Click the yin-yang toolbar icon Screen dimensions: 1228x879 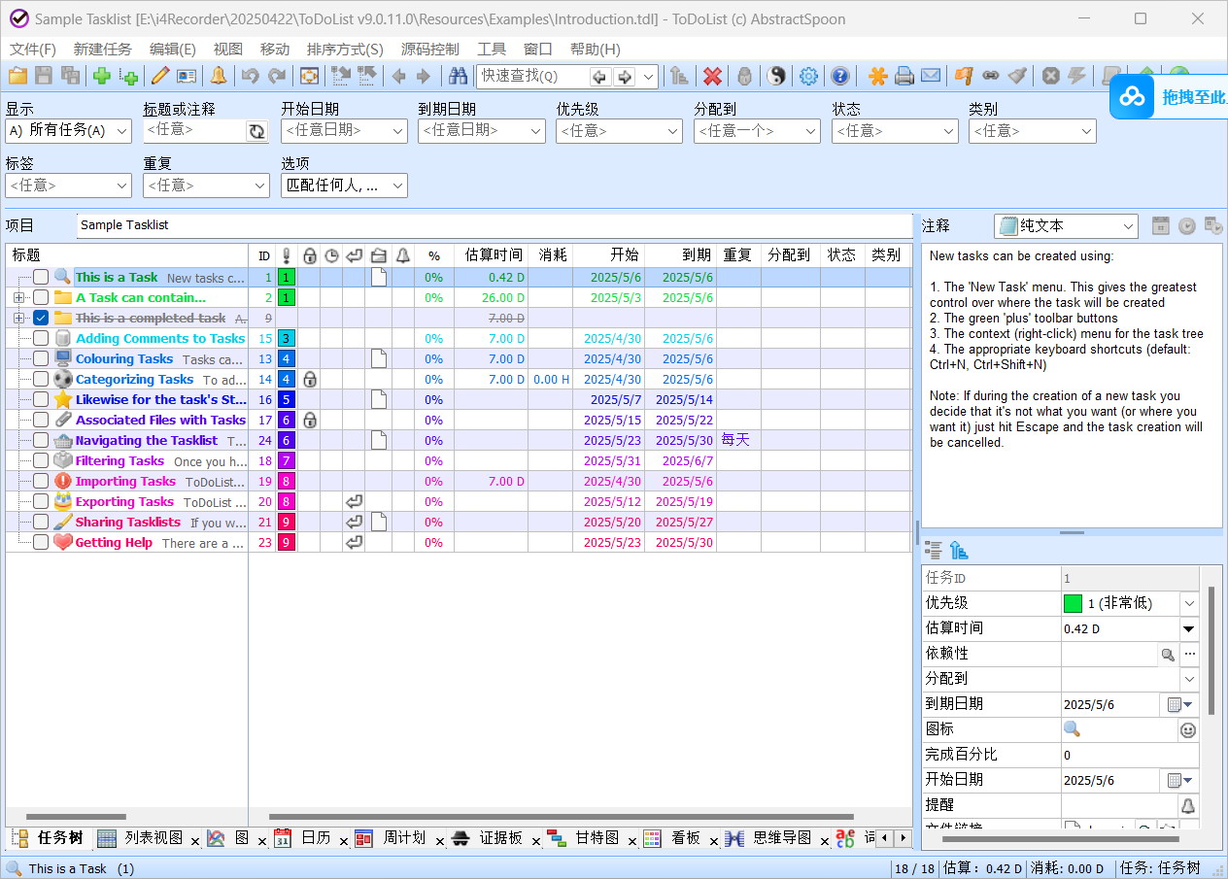pos(775,76)
